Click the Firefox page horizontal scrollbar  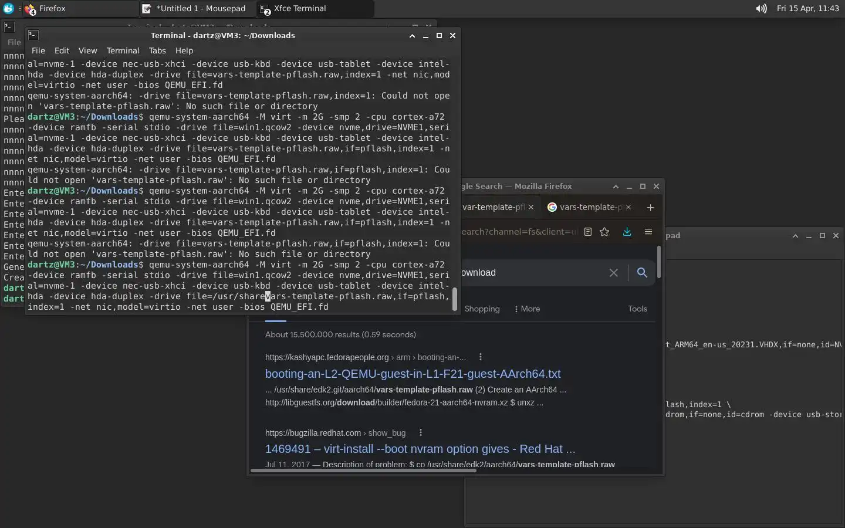pos(363,470)
